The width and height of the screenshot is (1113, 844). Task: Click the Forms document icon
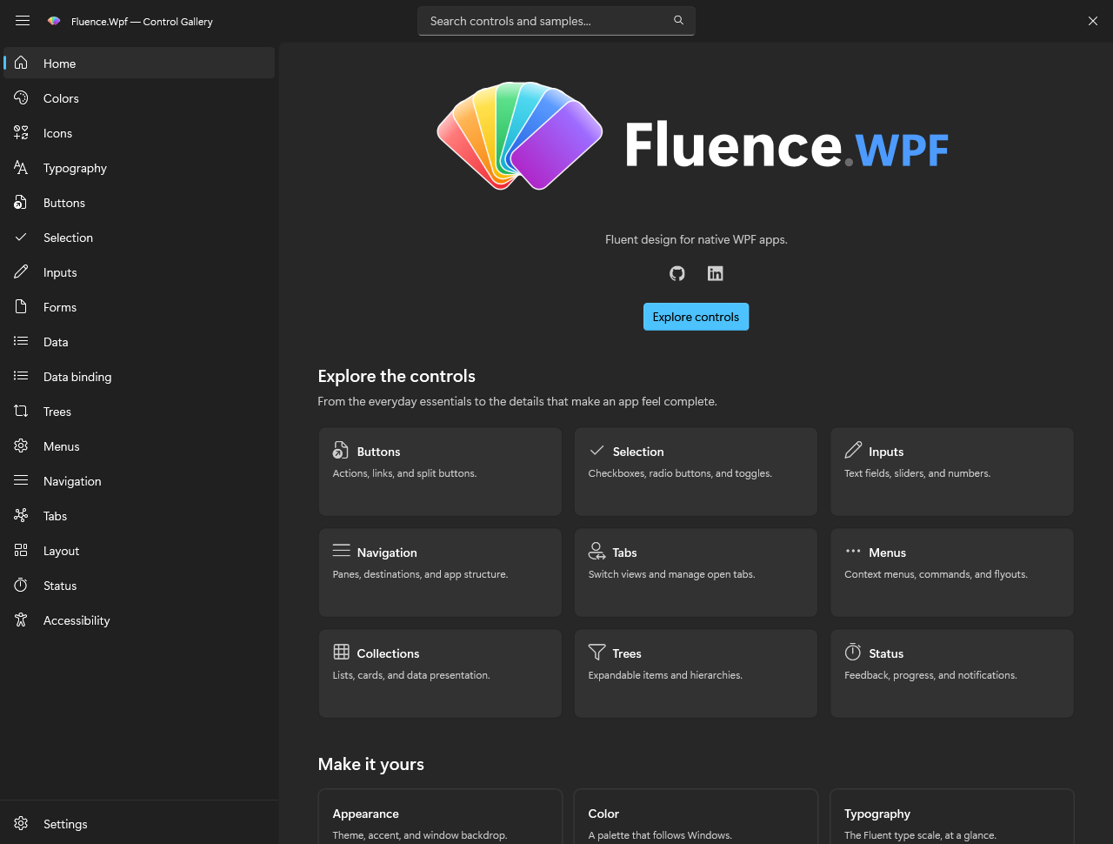21,306
